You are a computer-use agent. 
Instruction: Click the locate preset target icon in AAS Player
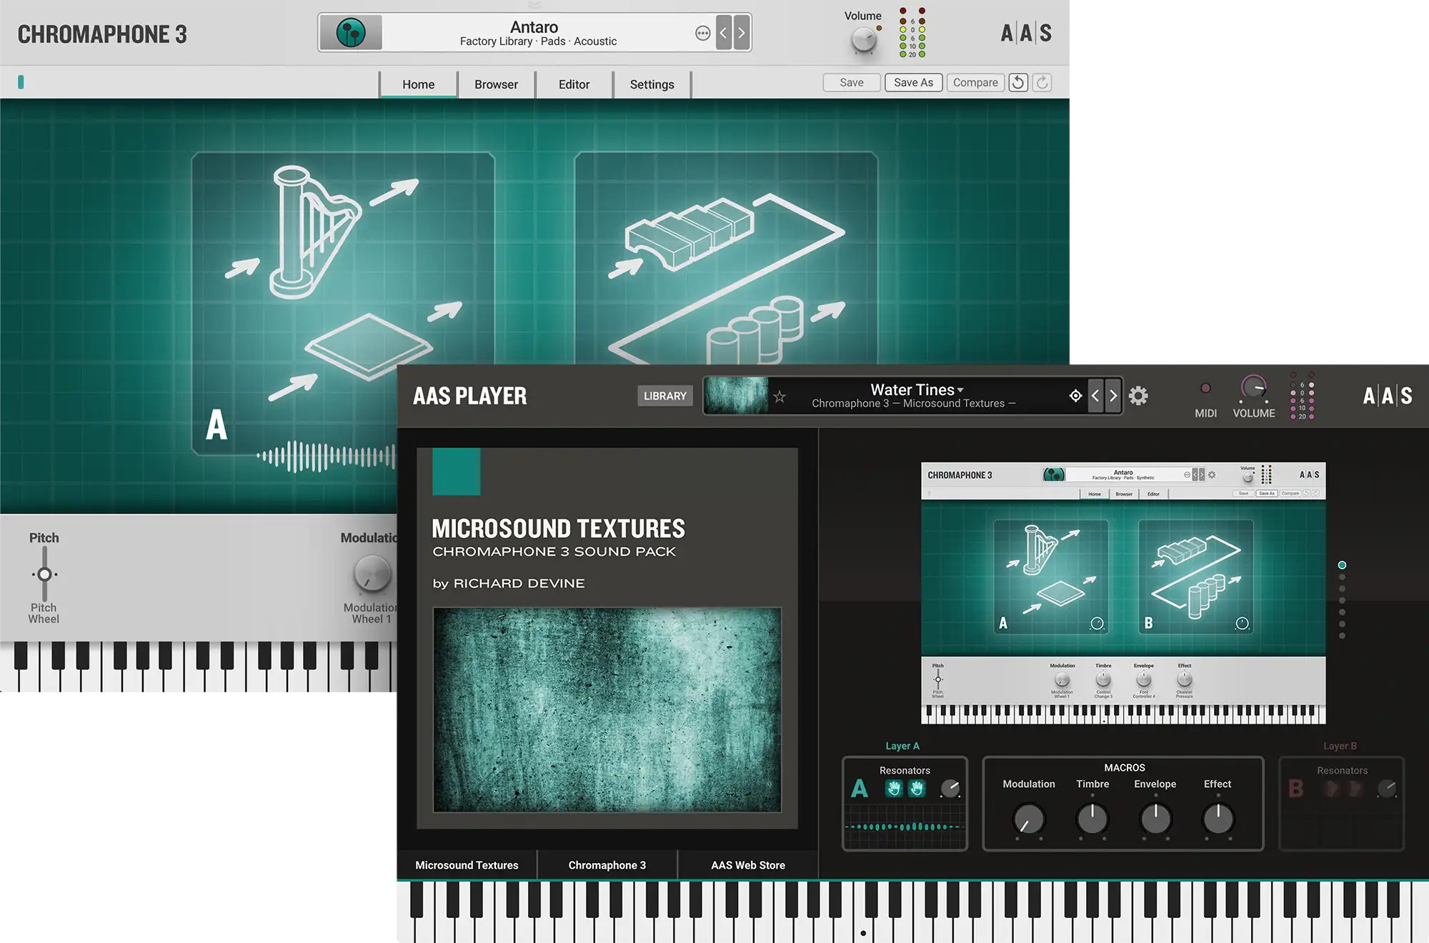point(1075,396)
